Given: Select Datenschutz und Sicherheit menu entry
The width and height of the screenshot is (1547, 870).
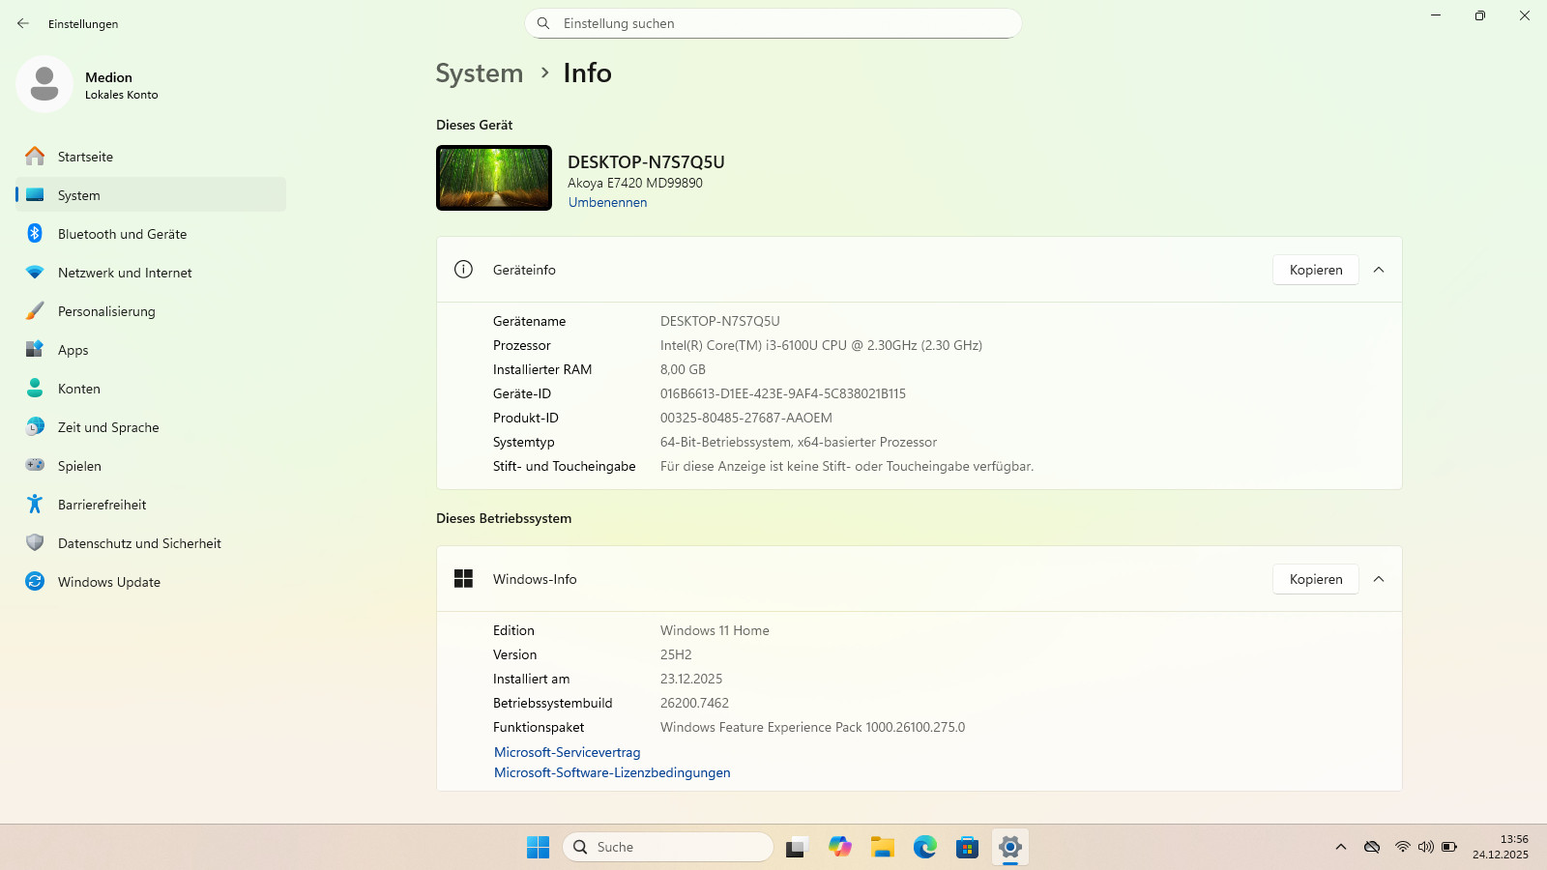Looking at the screenshot, I should (151, 542).
